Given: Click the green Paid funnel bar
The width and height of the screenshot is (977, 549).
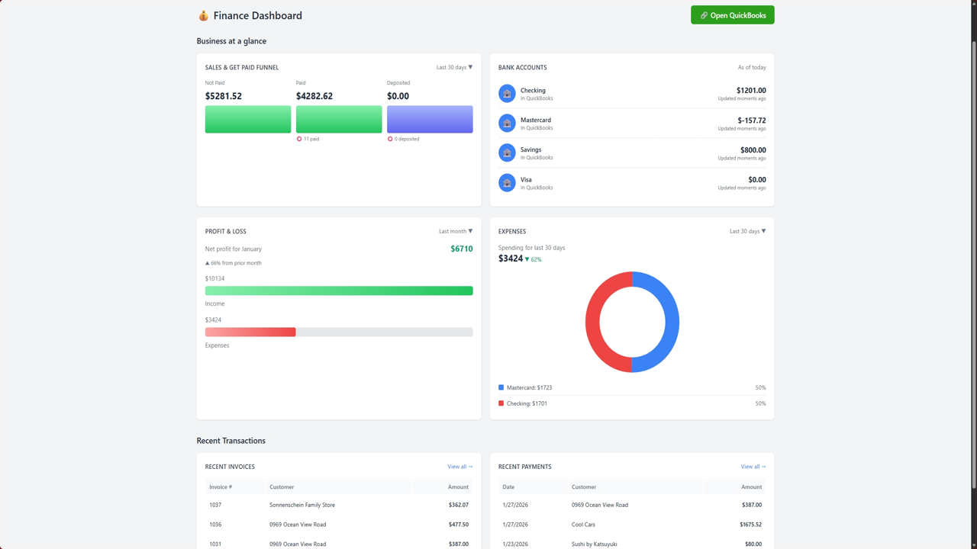Looking at the screenshot, I should [x=339, y=119].
